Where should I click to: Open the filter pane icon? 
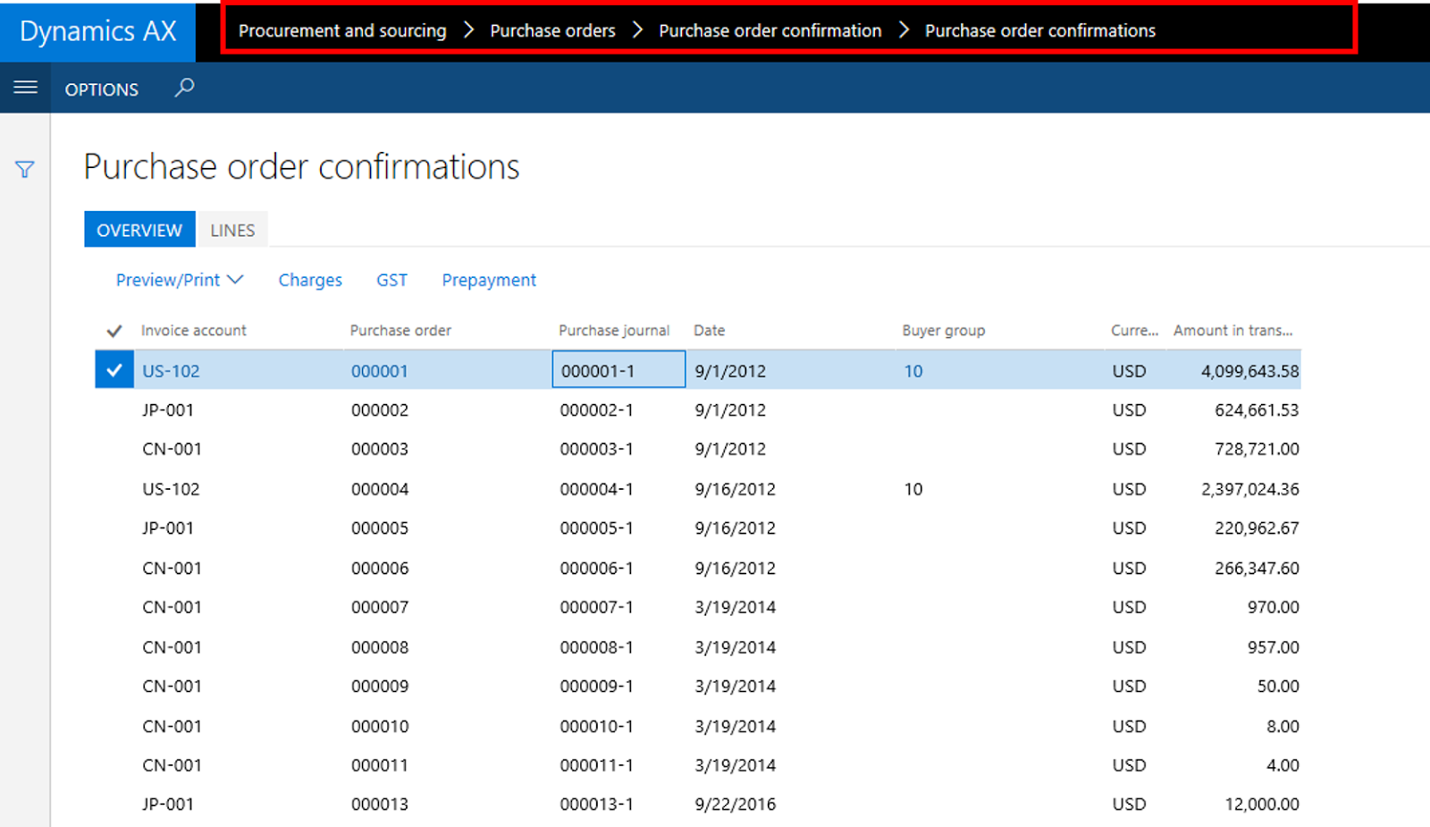click(25, 169)
